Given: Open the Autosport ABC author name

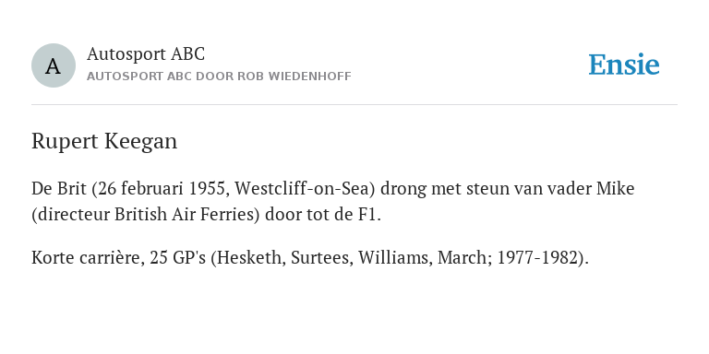Looking at the screenshot, I should pos(146,54).
